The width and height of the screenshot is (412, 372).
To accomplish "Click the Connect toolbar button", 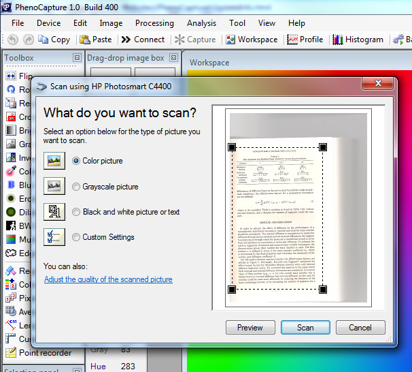I will [142, 40].
